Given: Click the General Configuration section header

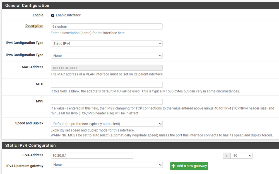Looking at the screenshot, I should [x=27, y=6].
